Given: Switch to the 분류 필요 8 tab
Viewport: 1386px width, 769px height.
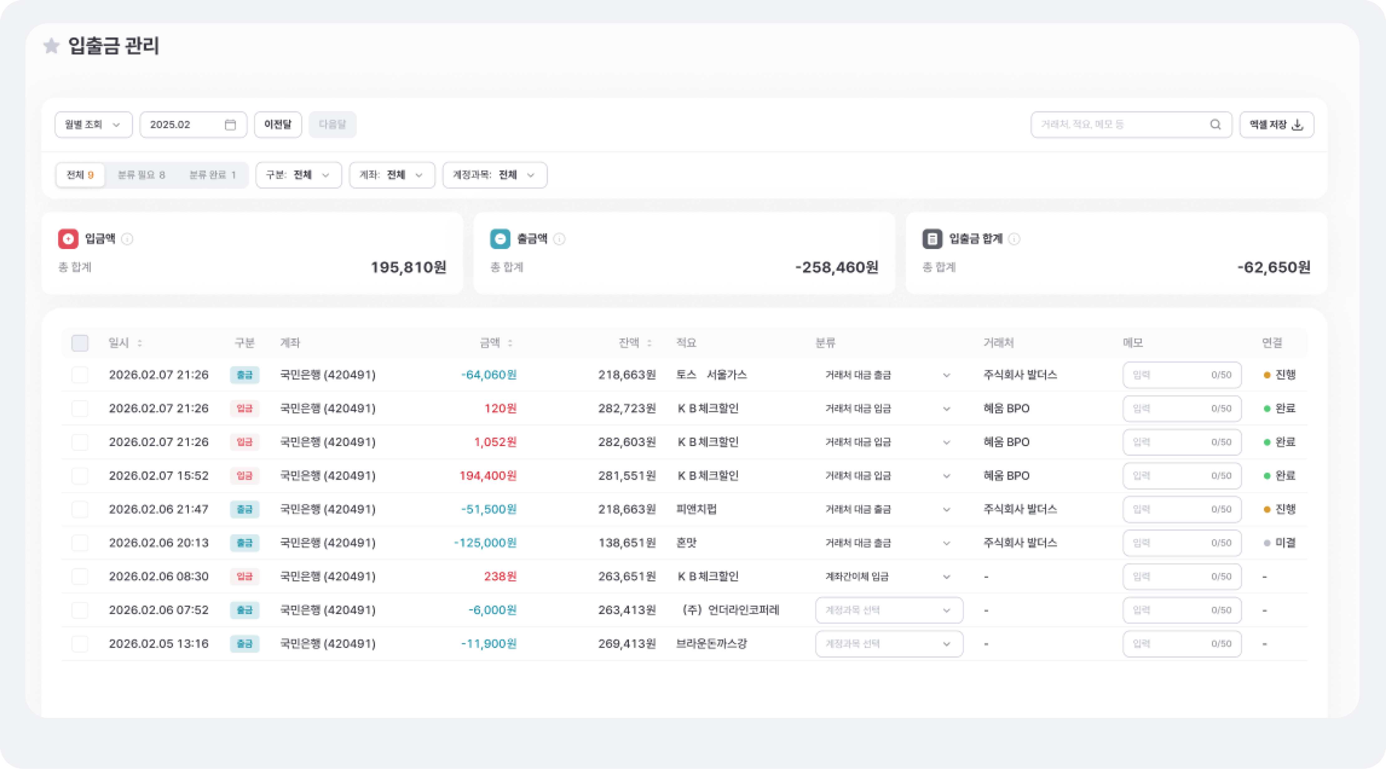Looking at the screenshot, I should pos(141,175).
